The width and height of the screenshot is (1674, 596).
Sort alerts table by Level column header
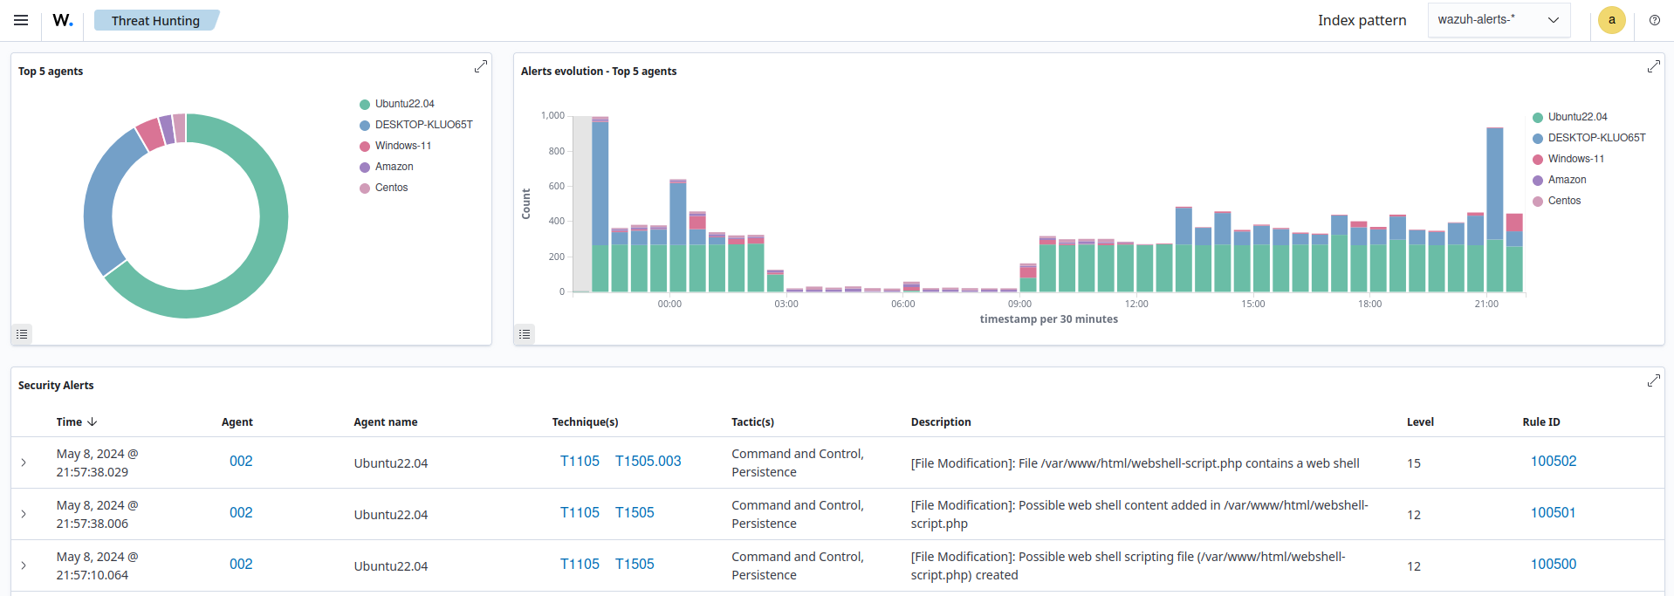coord(1419,421)
